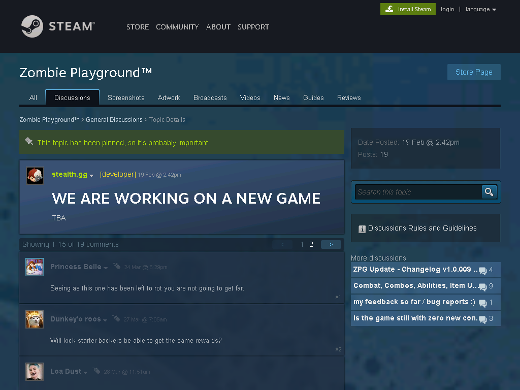Click the badge icon next to Loa Dust
Screen dimensions: 520x390
pyautogui.click(x=96, y=371)
